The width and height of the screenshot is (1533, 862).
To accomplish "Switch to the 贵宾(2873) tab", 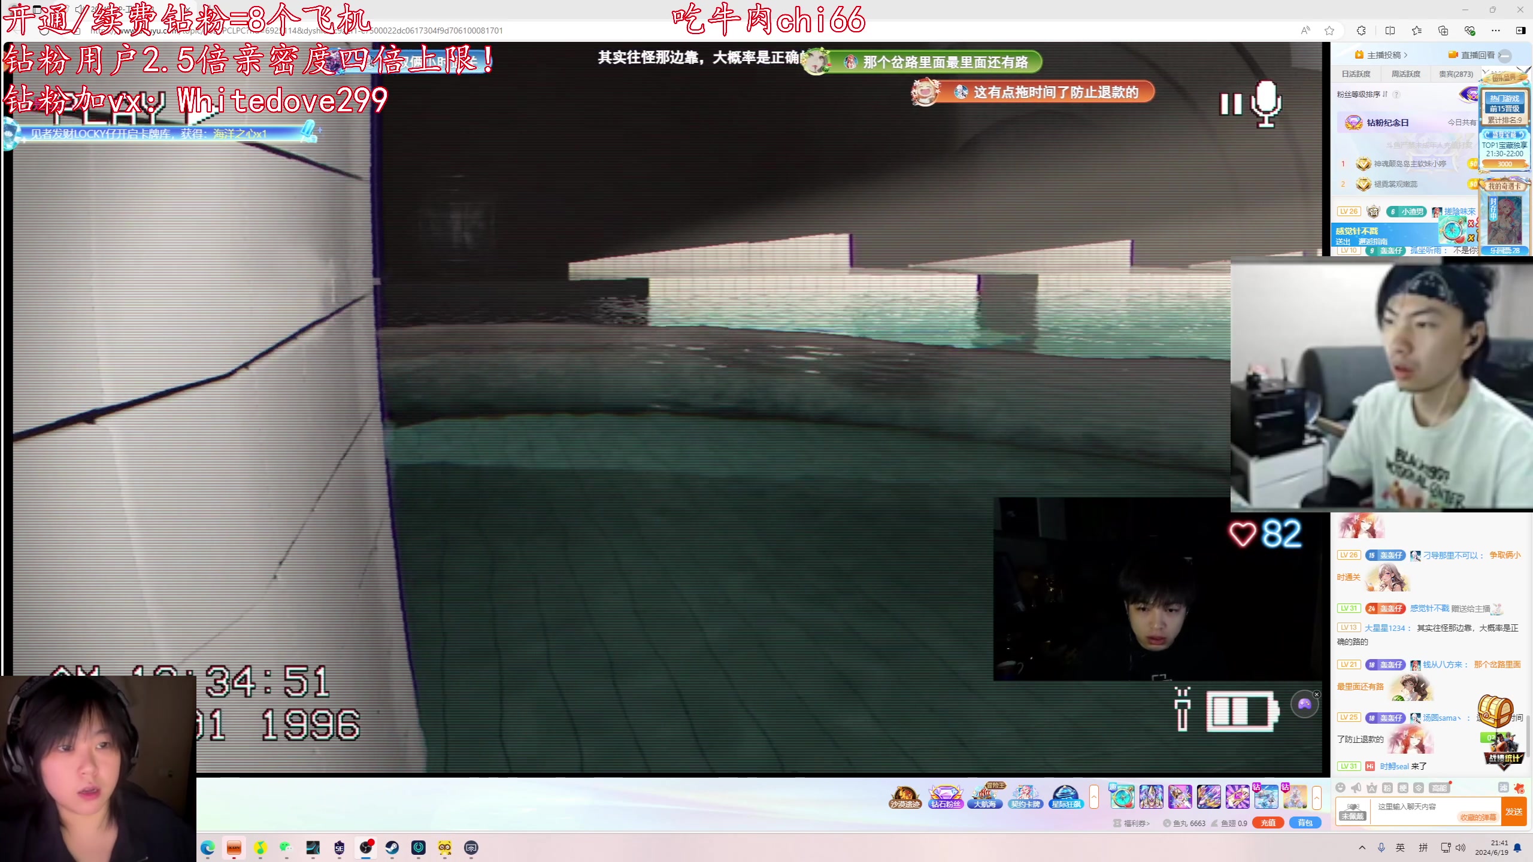I will pyautogui.click(x=1456, y=74).
